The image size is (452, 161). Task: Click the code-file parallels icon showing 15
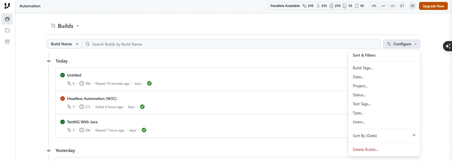pyautogui.click(x=345, y=6)
